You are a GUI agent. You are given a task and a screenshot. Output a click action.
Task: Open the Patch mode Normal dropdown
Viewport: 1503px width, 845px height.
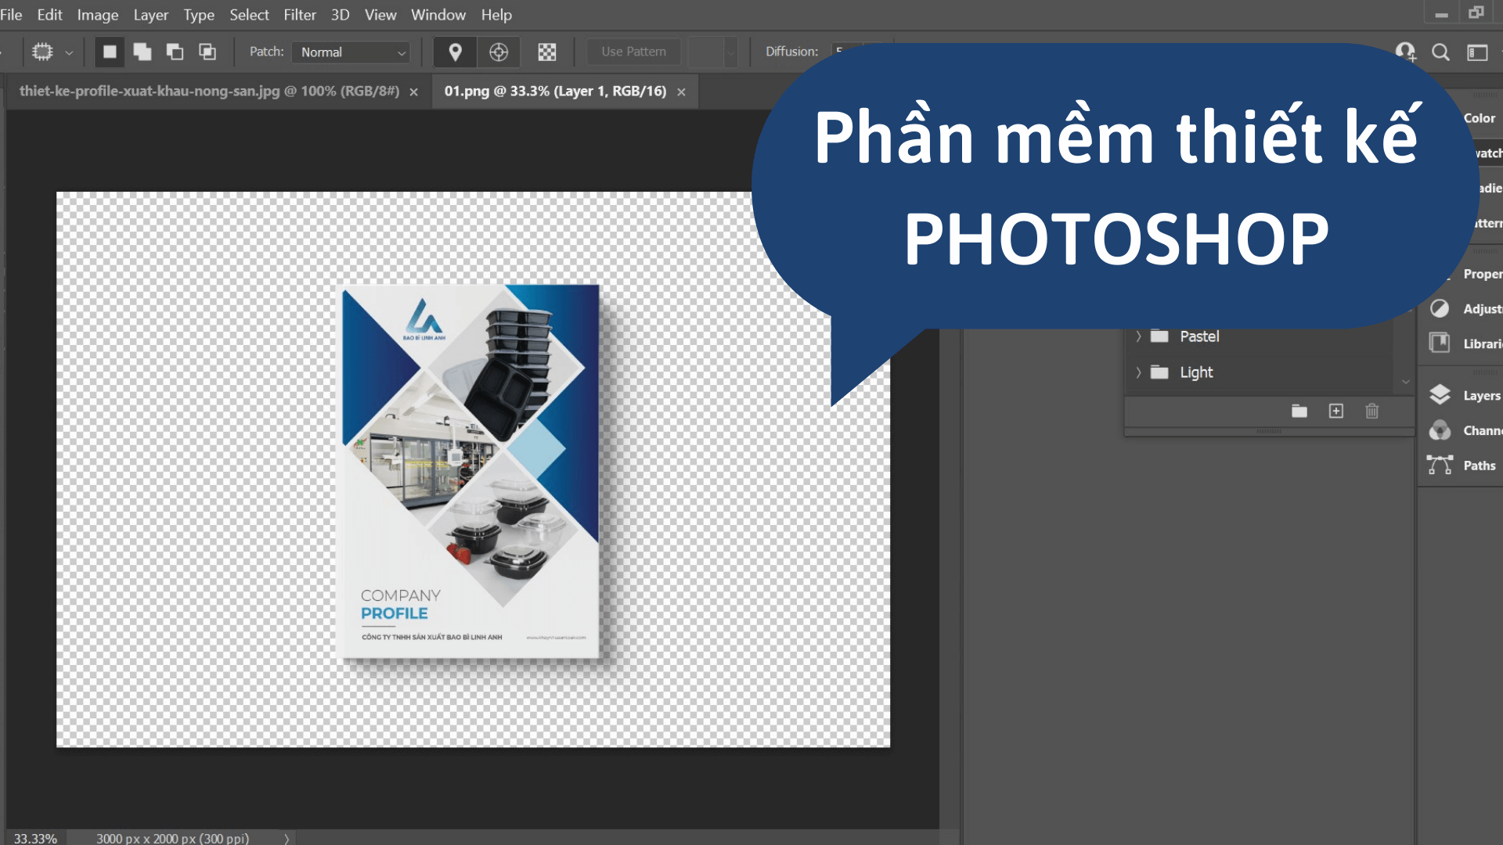pyautogui.click(x=351, y=52)
